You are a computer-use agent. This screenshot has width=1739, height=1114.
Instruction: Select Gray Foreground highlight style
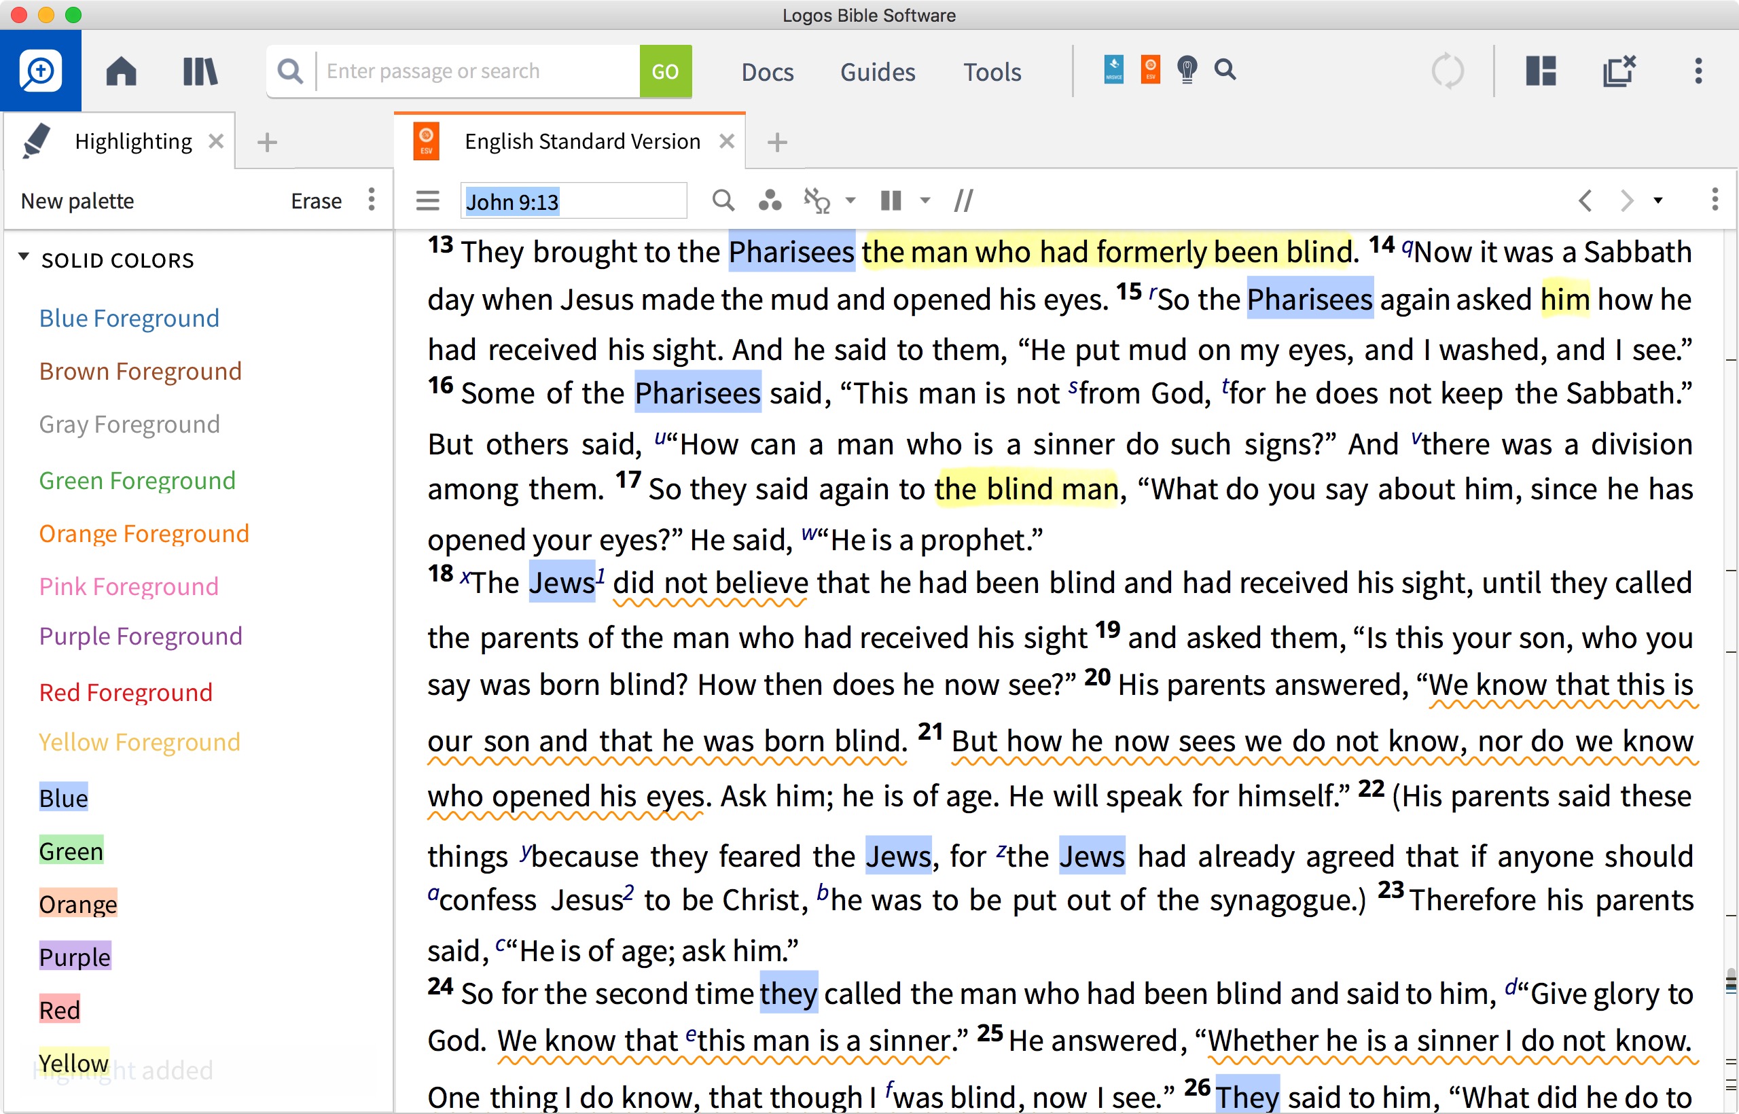(129, 423)
